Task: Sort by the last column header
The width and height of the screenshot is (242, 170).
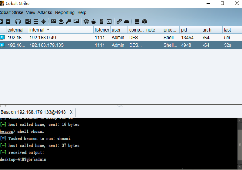Action: [232, 30]
